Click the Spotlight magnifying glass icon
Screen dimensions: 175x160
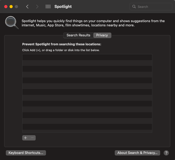pos(12,23)
